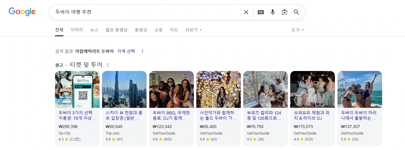Select the 전체 tab
Viewport: 405px width, 150px height.
coord(59,30)
